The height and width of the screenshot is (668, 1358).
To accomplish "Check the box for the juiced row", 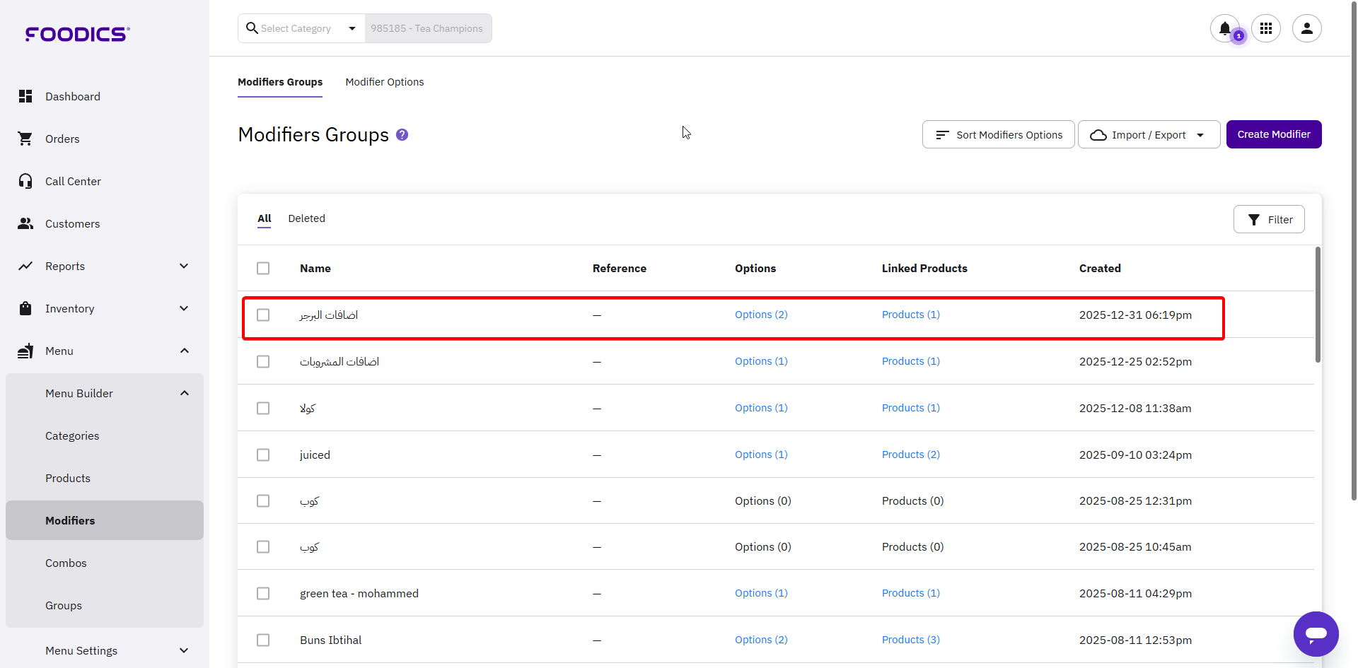I will [x=263, y=455].
